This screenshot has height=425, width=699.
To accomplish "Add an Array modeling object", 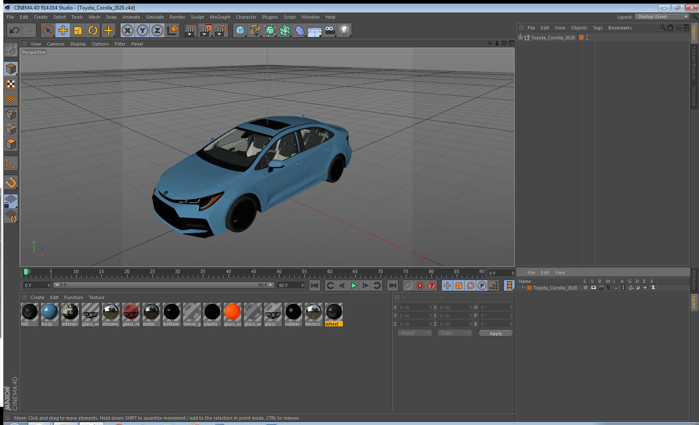I will (x=285, y=30).
